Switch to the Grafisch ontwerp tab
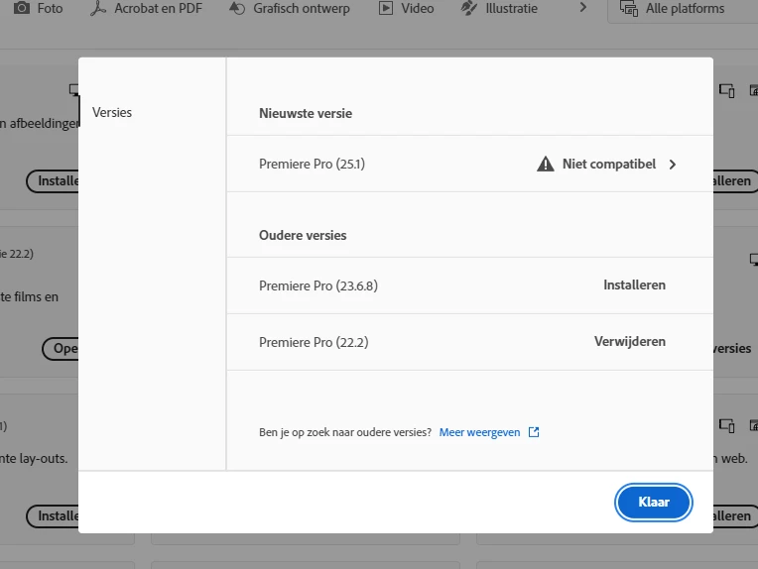This screenshot has height=569, width=758. click(x=289, y=8)
